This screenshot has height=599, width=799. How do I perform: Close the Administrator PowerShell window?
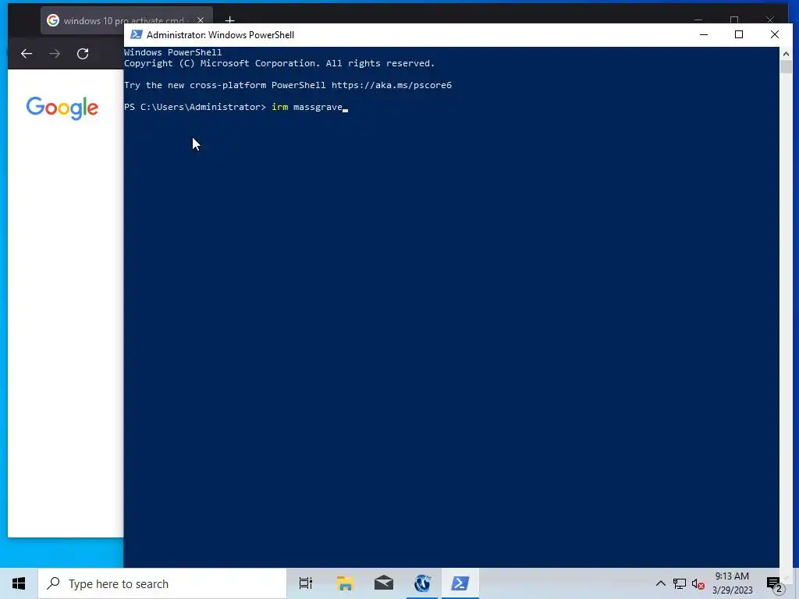[x=775, y=34]
